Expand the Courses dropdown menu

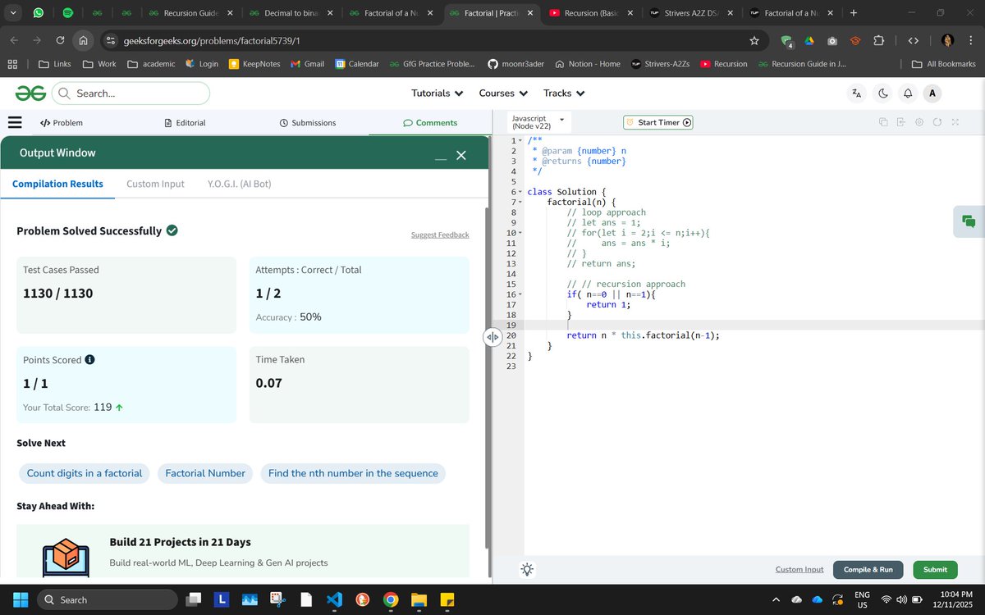(503, 93)
